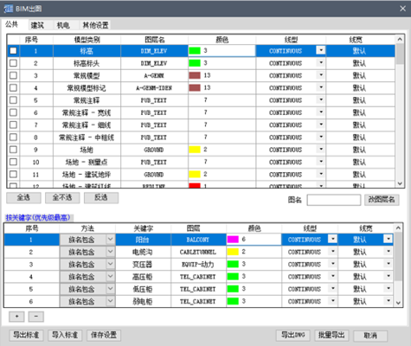Close the BIM出图 dialog

click(x=402, y=9)
